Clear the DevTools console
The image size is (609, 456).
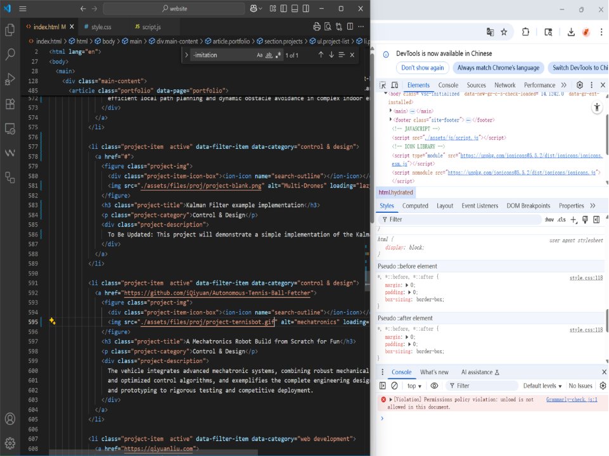pyautogui.click(x=395, y=386)
